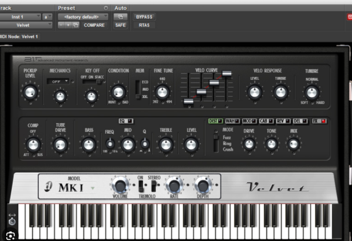Click the preset copy settings icon
The height and width of the screenshot is (241, 352).
point(76,25)
